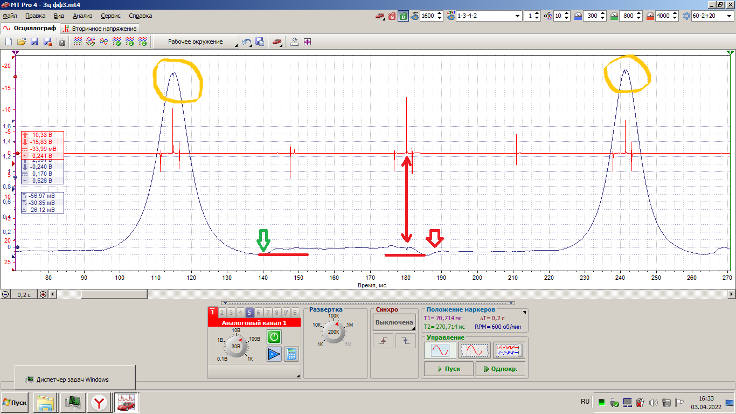Create a new file with the blank page icon
The height and width of the screenshot is (414, 736).
point(9,42)
